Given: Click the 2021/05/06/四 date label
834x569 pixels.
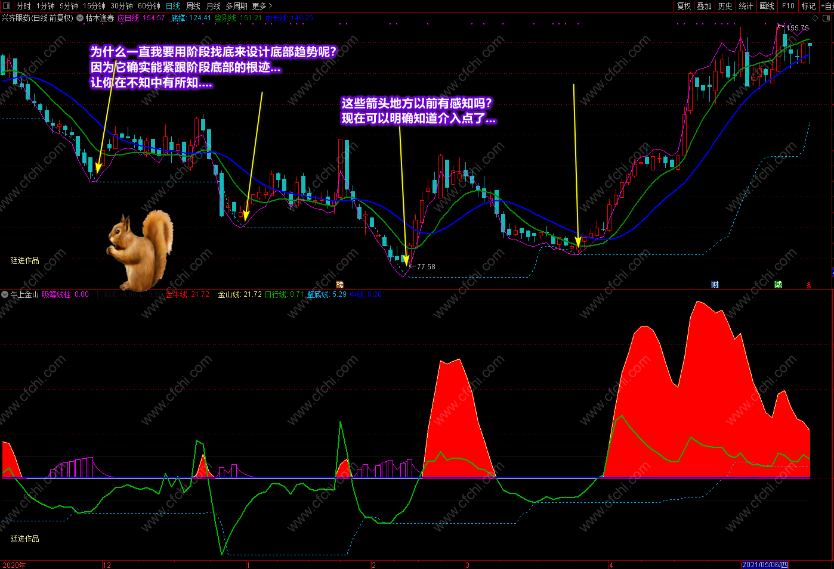Looking at the screenshot, I should [x=765, y=565].
